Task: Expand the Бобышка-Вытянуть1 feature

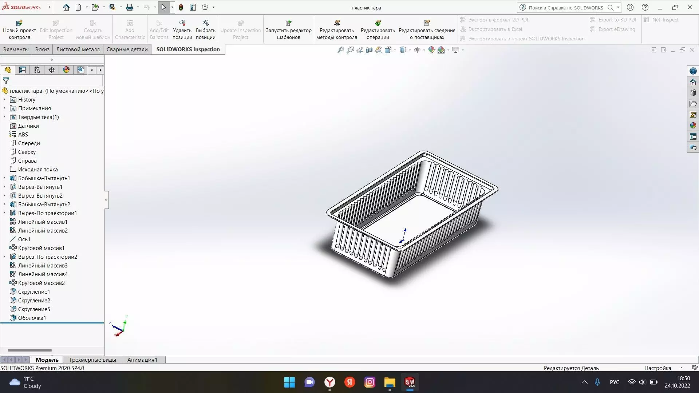Action: pos(4,178)
